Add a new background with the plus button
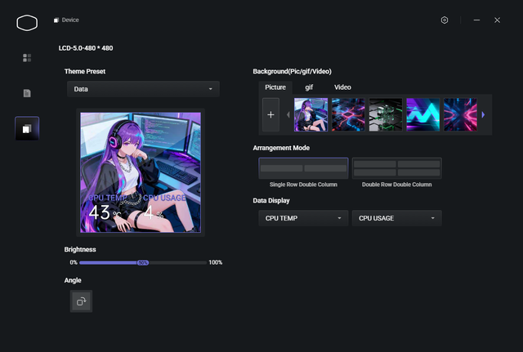Viewport: 523px width, 352px height. pyautogui.click(x=270, y=115)
